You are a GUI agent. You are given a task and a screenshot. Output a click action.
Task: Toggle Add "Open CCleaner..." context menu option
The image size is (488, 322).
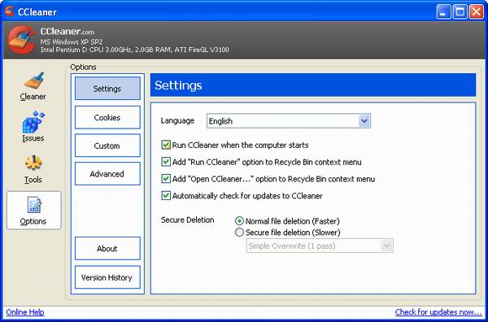[x=166, y=179]
